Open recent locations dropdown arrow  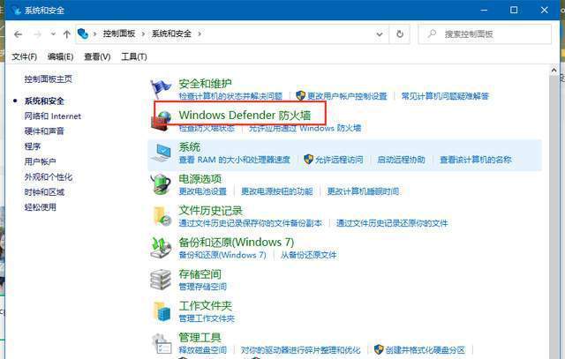(53, 34)
